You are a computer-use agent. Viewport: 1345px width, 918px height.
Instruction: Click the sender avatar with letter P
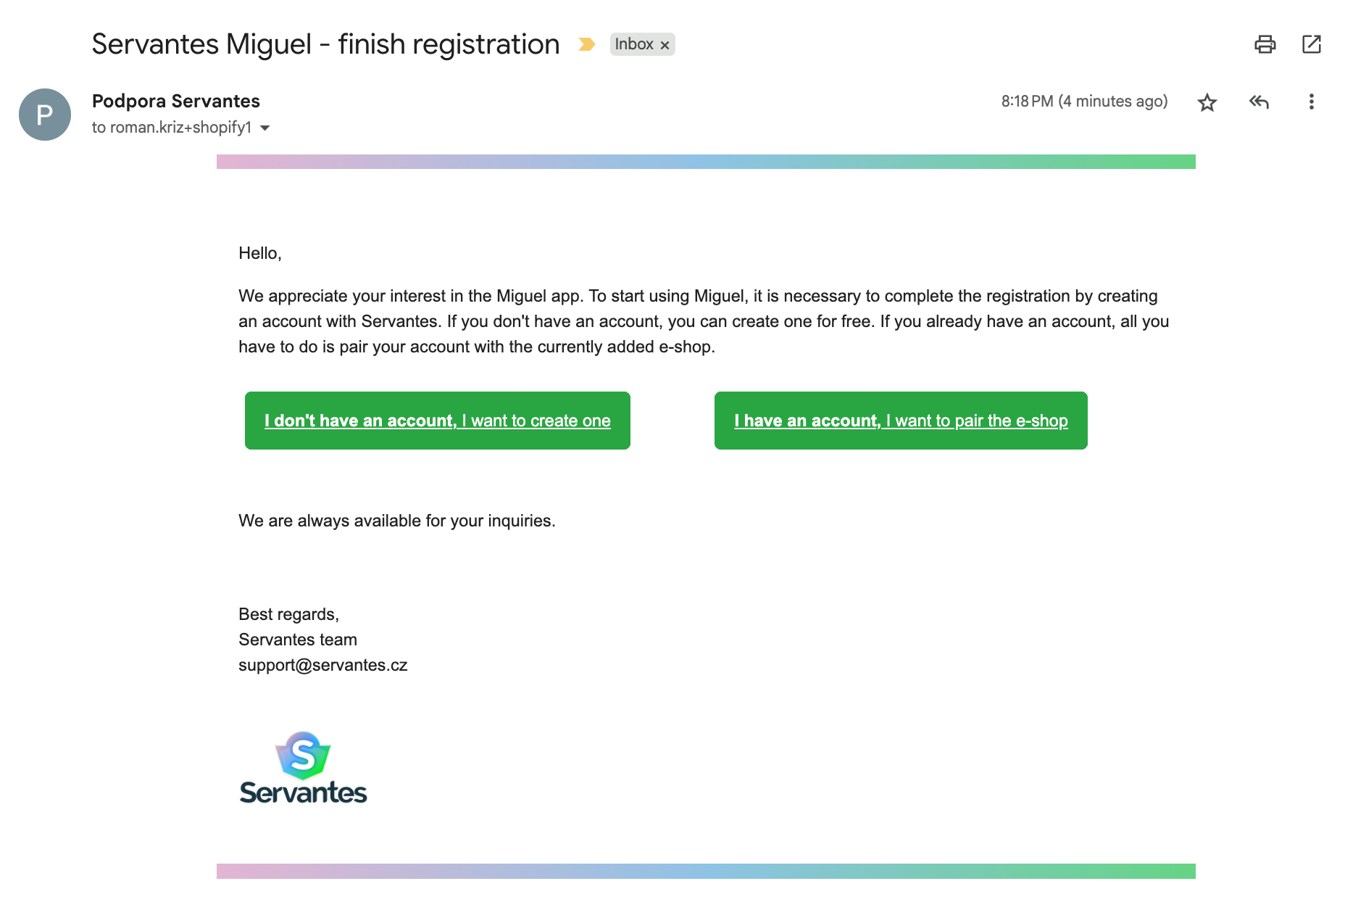click(45, 115)
